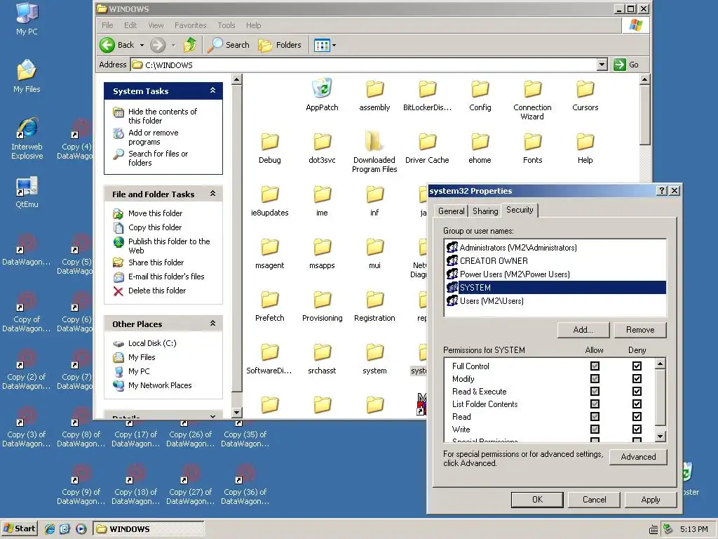Select the Config folder

(480, 95)
